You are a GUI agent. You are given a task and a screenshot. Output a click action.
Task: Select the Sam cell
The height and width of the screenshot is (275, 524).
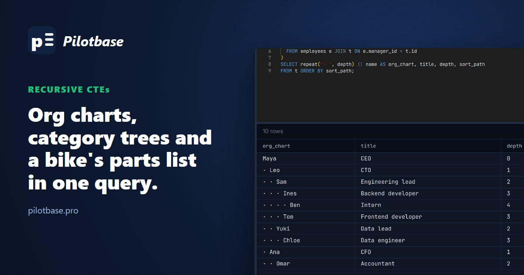point(306,182)
